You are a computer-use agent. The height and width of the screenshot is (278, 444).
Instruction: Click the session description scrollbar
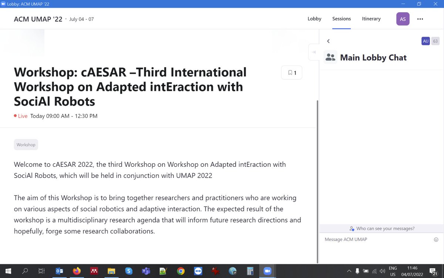coord(317,182)
